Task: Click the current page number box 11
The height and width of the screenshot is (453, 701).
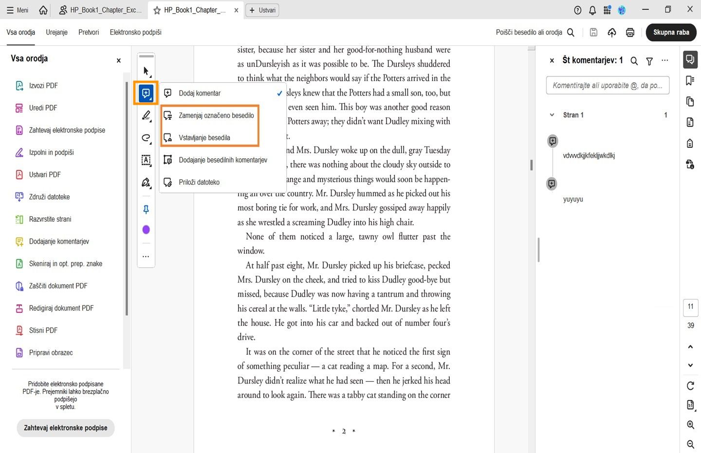Action: pos(690,307)
